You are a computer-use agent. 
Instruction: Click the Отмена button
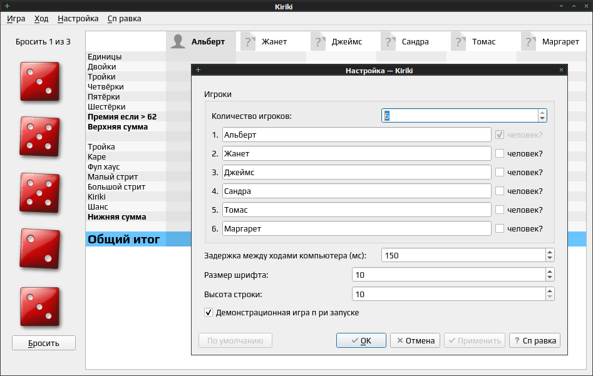coord(415,340)
